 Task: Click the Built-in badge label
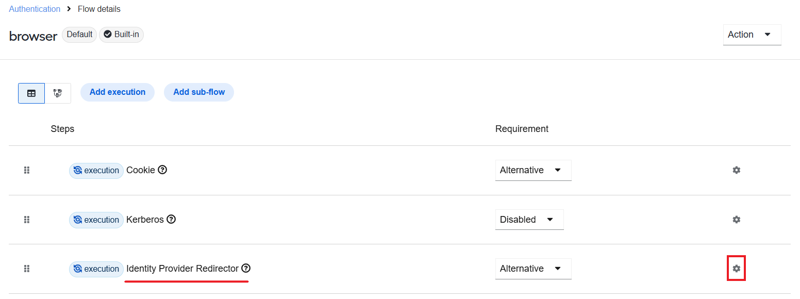pos(121,35)
